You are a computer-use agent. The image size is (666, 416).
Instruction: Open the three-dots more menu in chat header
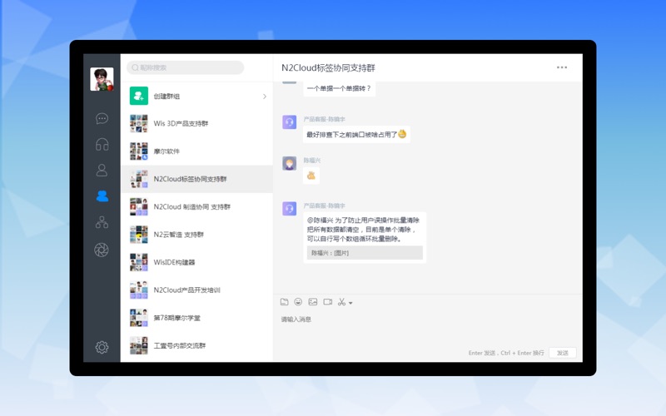click(x=562, y=67)
